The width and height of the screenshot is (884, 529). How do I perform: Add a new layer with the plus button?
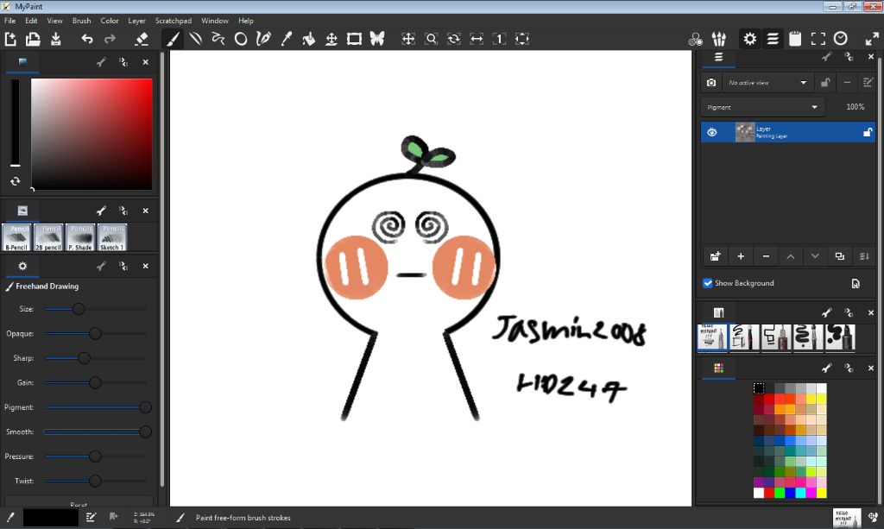pos(741,256)
